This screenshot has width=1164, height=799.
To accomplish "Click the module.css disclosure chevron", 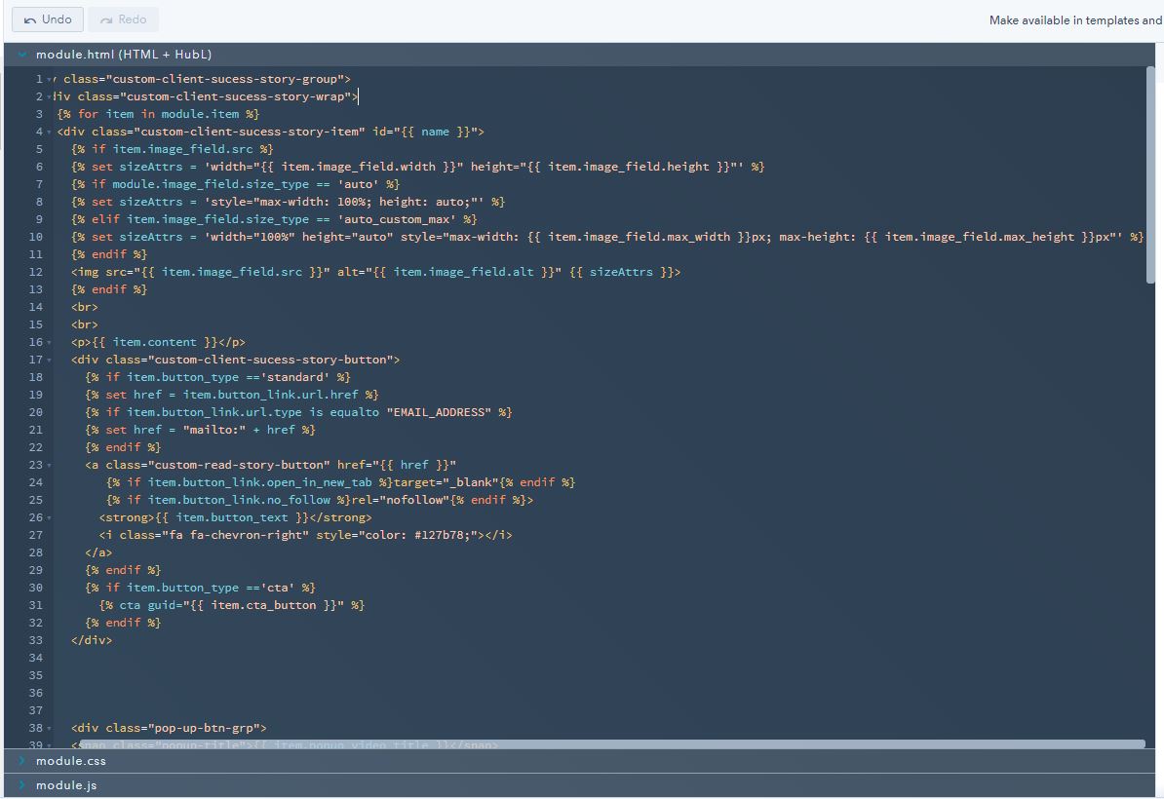I will point(23,761).
